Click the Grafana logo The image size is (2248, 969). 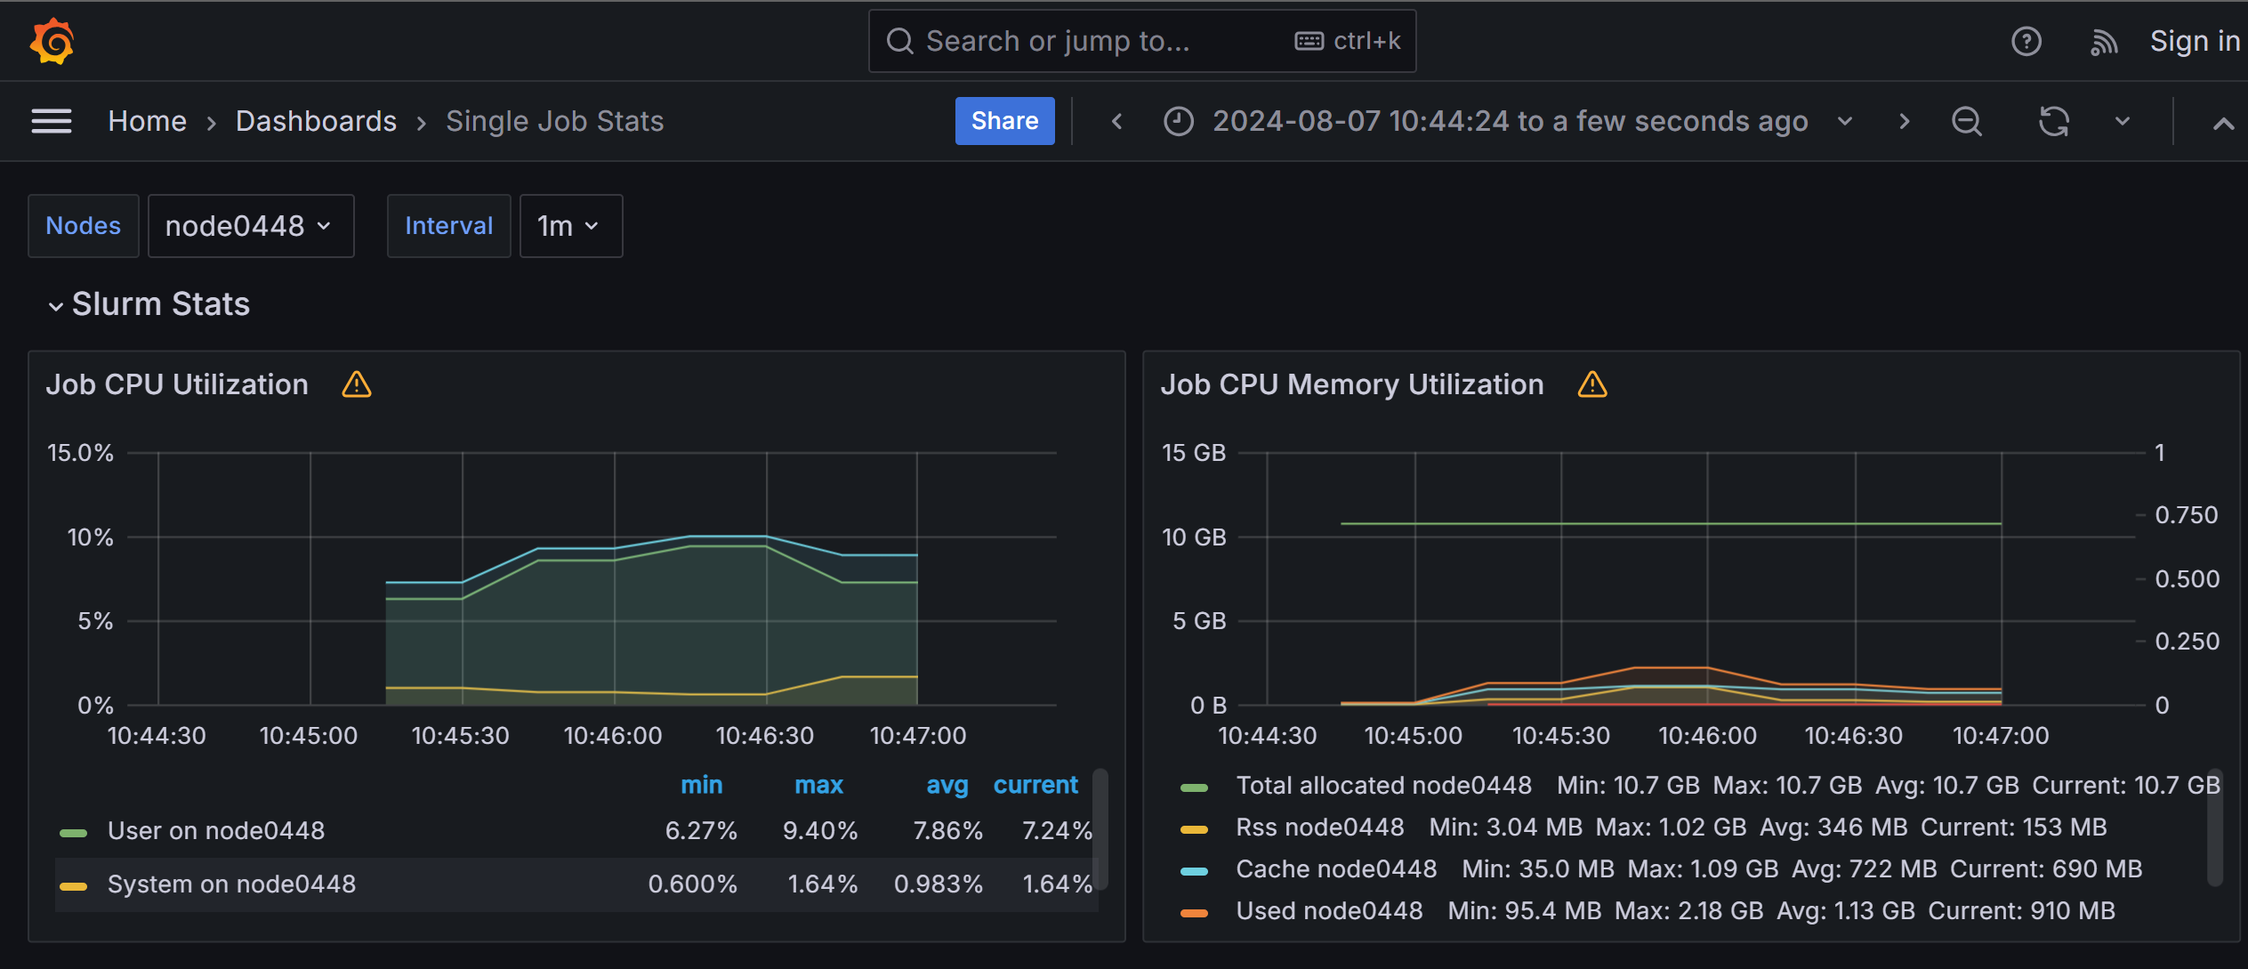(52, 41)
